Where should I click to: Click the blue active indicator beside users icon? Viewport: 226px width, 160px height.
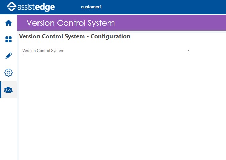pyautogui.click(x=1, y=90)
